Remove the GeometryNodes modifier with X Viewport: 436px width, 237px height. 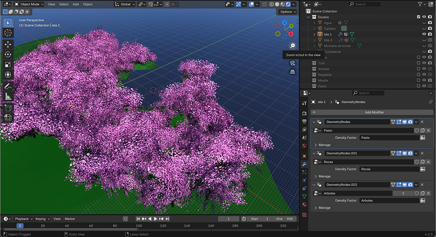click(422, 122)
